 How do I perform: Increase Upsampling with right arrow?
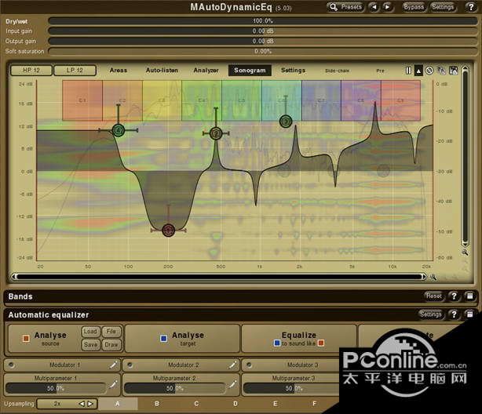pyautogui.click(x=90, y=404)
